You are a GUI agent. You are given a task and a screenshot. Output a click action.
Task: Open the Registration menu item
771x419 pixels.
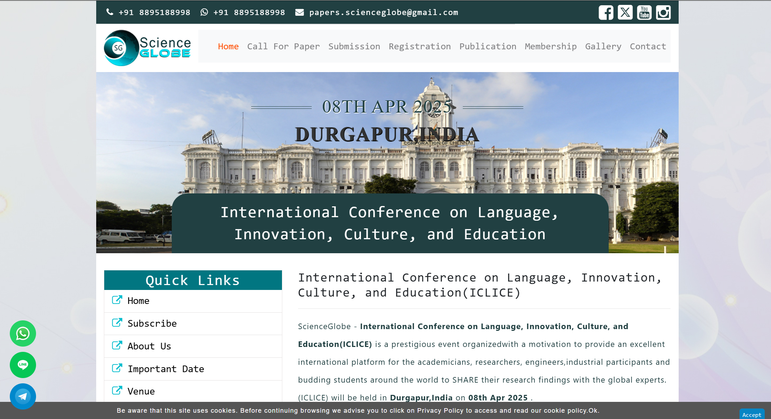click(x=420, y=47)
